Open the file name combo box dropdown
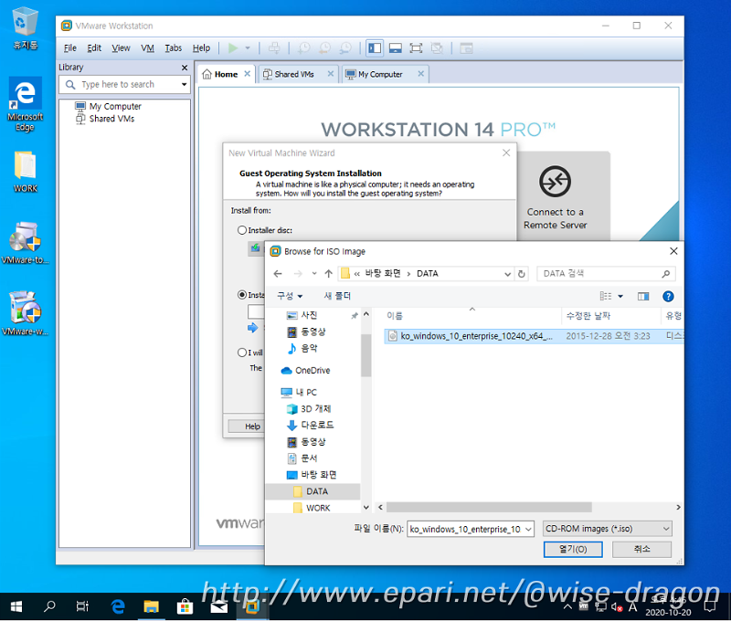Screen dimensions: 731x621 pos(528,530)
